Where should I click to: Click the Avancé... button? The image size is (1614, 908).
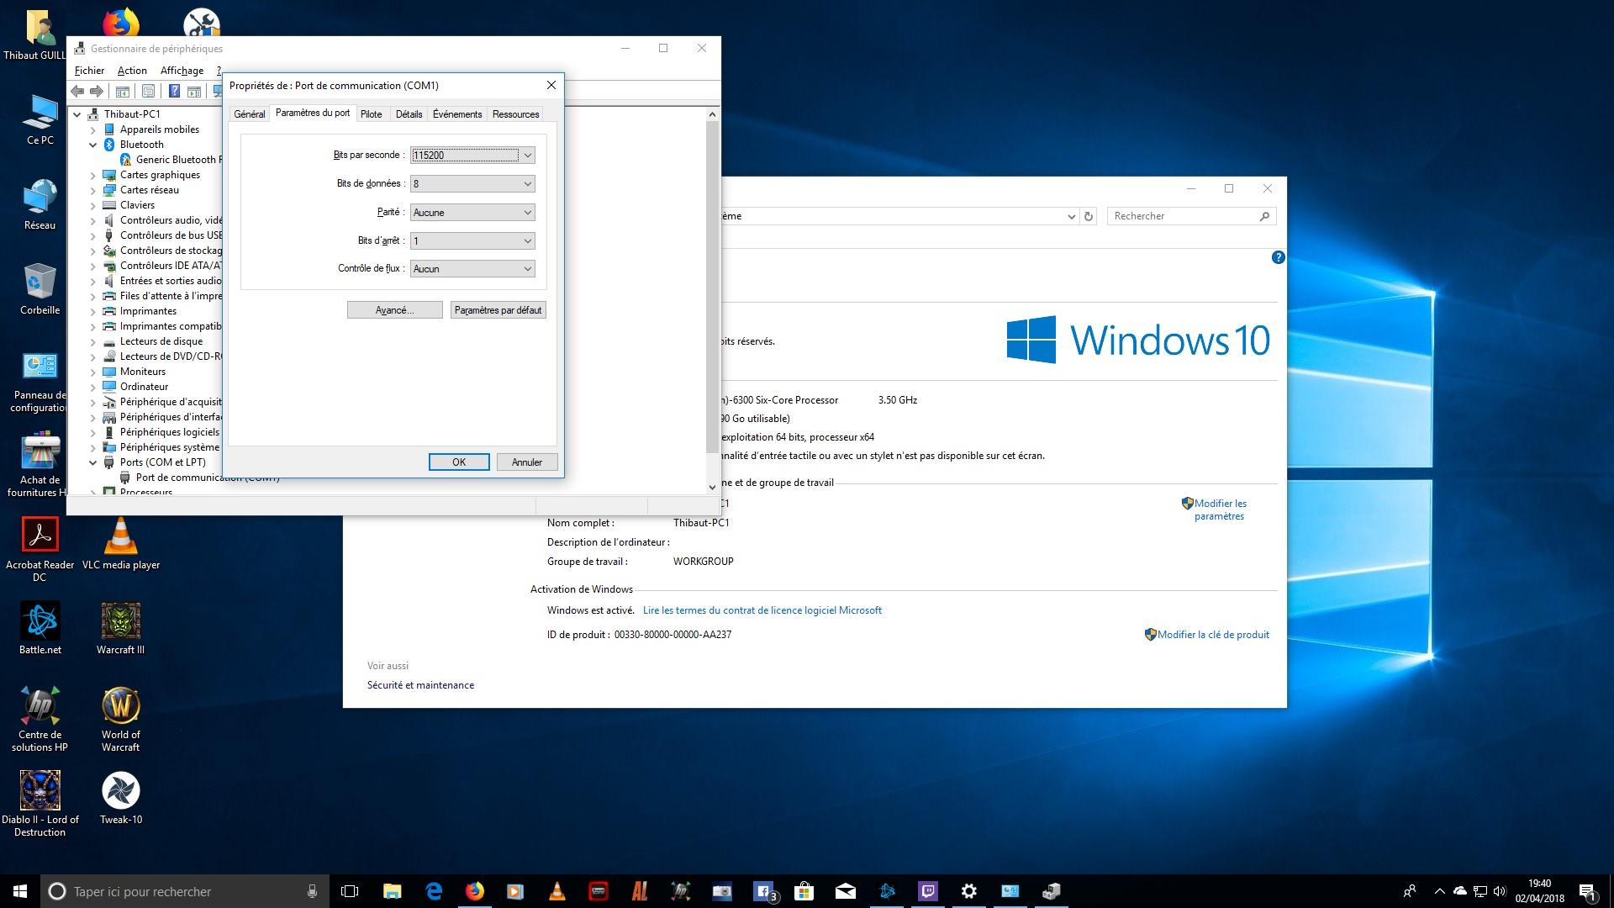394,310
